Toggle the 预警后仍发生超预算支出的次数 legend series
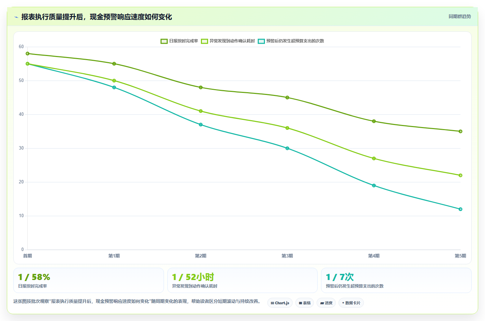The width and height of the screenshot is (485, 321). click(291, 41)
